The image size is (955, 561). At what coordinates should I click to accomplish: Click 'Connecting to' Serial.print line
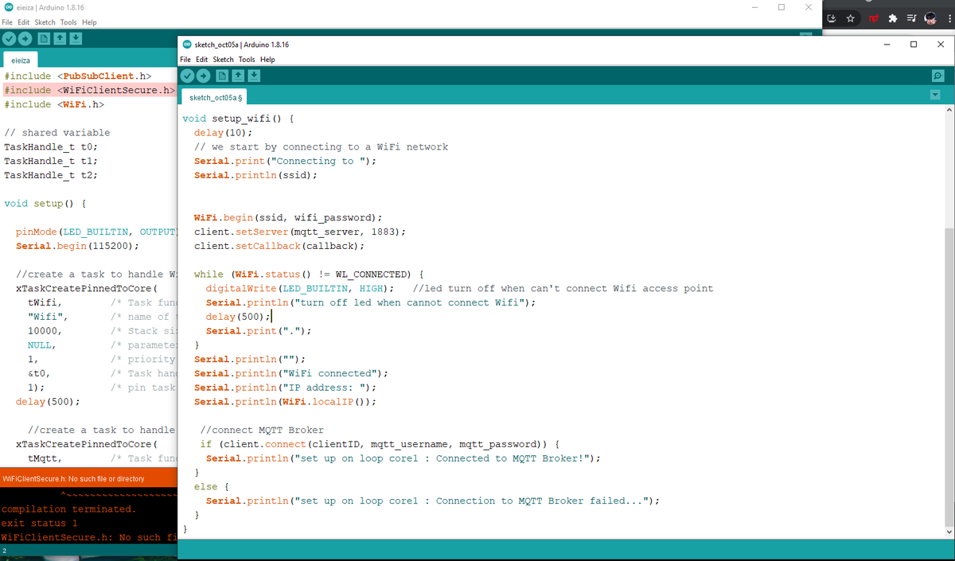coord(285,161)
